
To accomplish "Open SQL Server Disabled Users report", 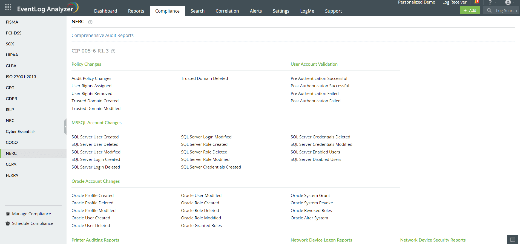I will click(316, 159).
